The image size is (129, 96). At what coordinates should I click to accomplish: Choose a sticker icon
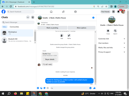coord(44,88)
